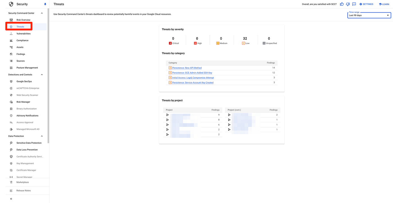Click the sidebar vertical scrollbar
This screenshot has height=203, width=393.
click(x=49, y=76)
